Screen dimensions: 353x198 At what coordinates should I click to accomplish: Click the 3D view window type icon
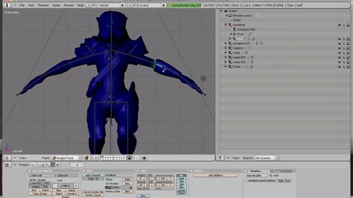click(x=7, y=158)
